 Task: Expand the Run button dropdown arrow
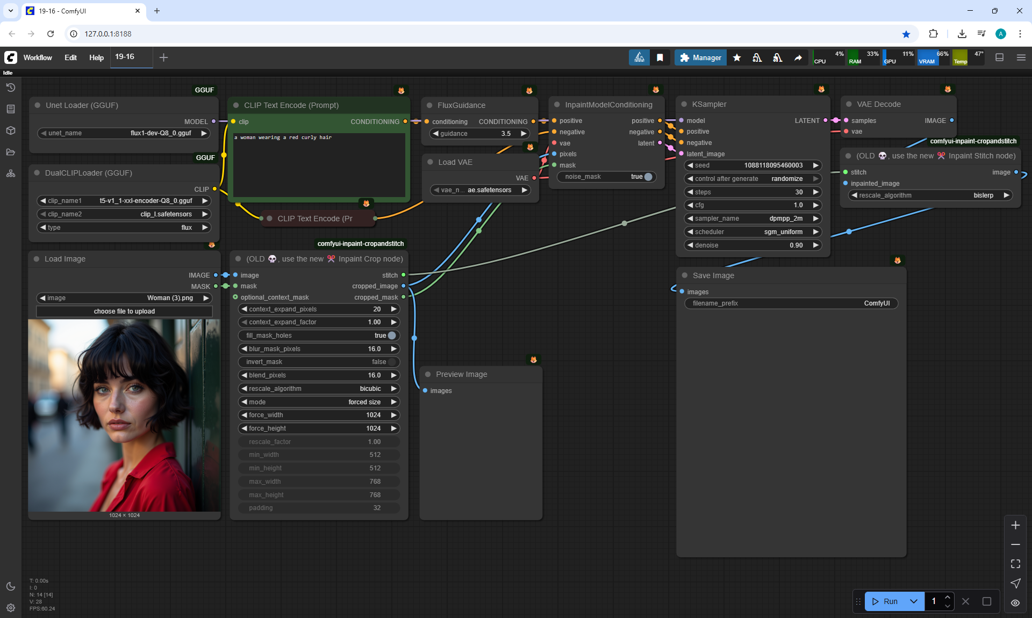pyautogui.click(x=914, y=601)
